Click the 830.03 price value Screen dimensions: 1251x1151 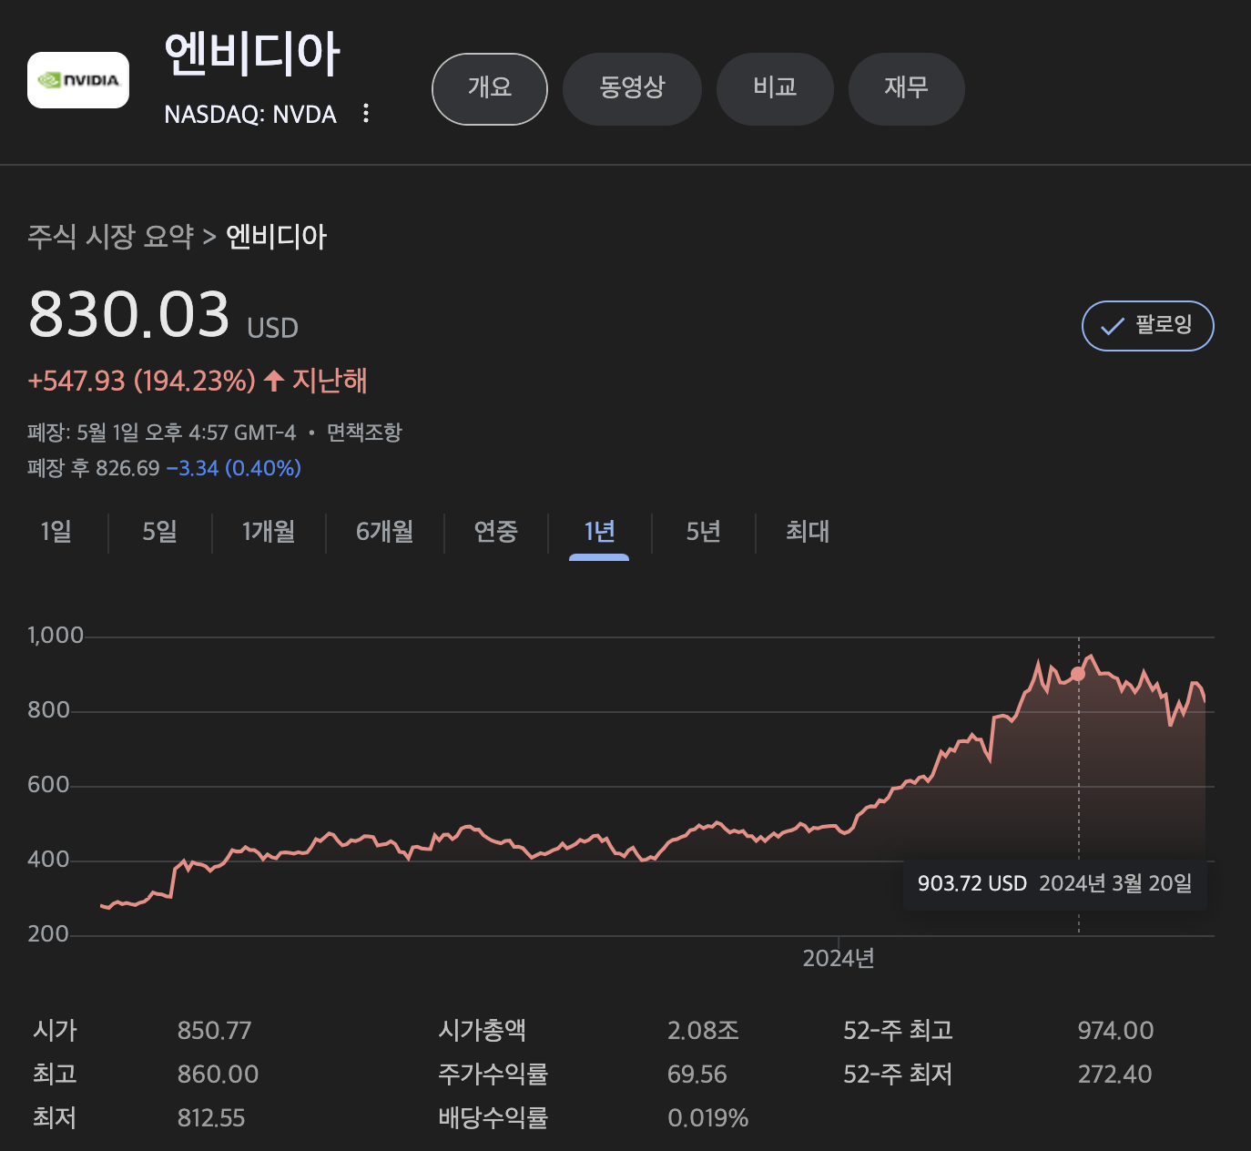tap(128, 314)
